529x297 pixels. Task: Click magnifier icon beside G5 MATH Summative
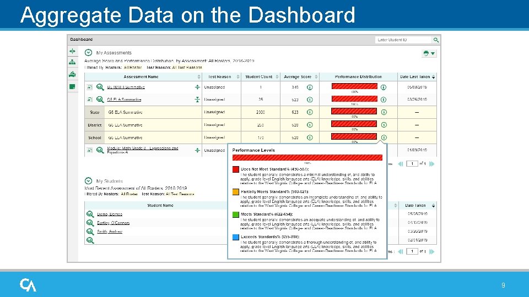100,87
